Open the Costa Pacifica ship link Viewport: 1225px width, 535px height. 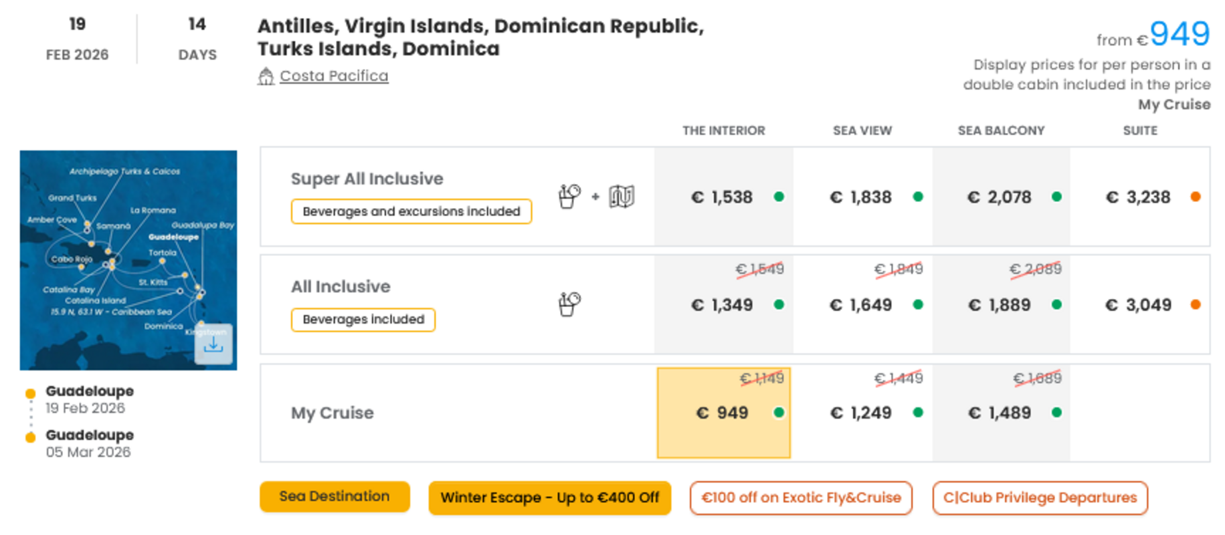click(x=334, y=76)
